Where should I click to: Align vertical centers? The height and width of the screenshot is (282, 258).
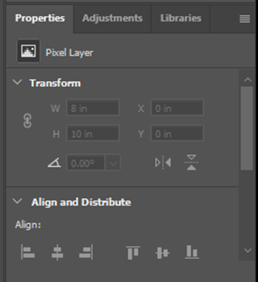coord(162,253)
